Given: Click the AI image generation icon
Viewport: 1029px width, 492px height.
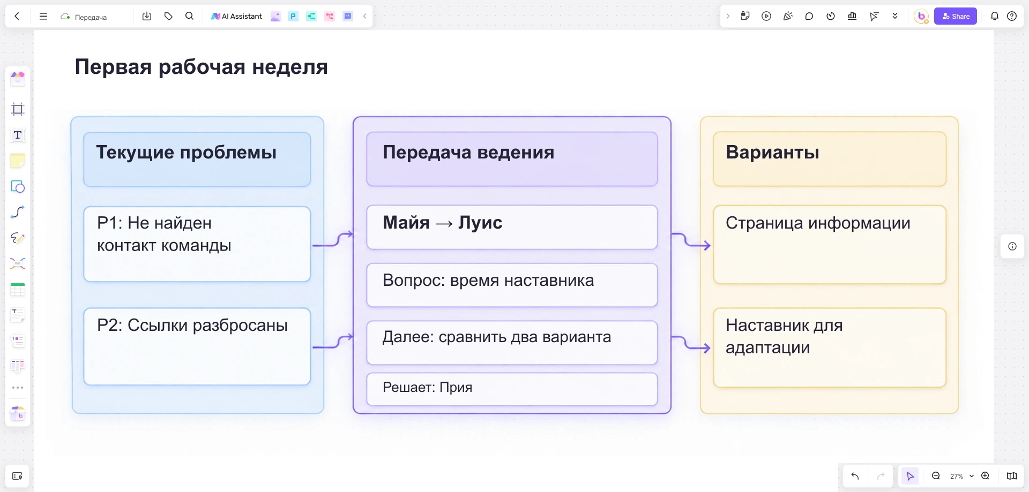Looking at the screenshot, I should pos(275,16).
